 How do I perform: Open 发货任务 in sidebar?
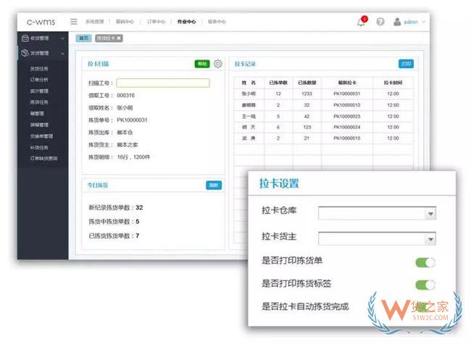click(39, 69)
